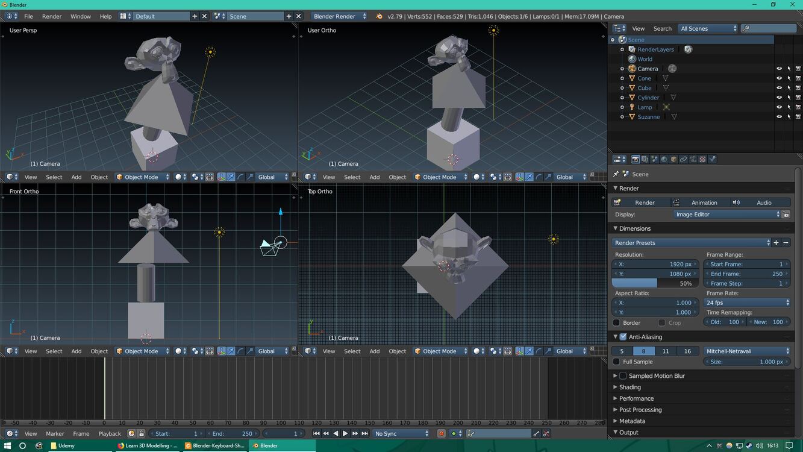Screen dimensions: 803x452
Task: Click the pin icon beside Scene
Action: pos(616,174)
